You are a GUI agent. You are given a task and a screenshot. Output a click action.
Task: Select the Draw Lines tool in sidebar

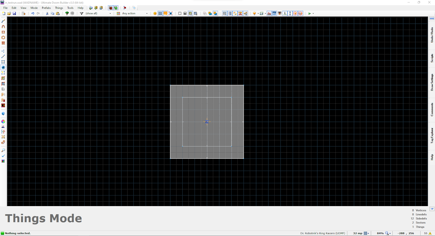[3, 21]
